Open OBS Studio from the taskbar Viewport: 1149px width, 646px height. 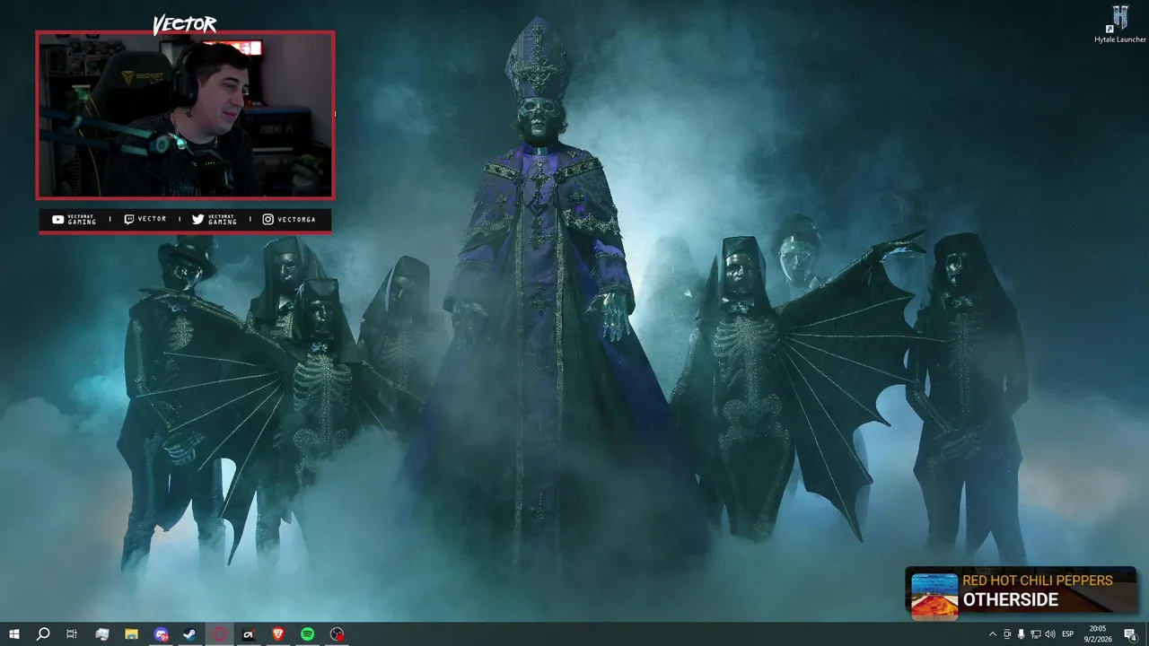tap(337, 634)
